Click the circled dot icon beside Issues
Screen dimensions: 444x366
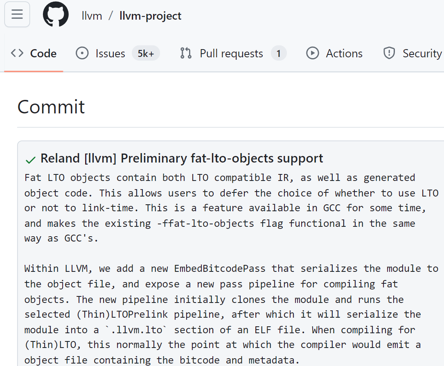(82, 53)
